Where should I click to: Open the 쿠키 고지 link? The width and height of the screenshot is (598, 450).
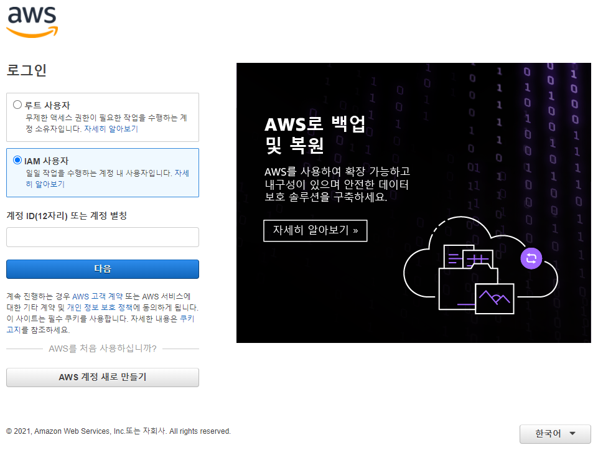100,324
